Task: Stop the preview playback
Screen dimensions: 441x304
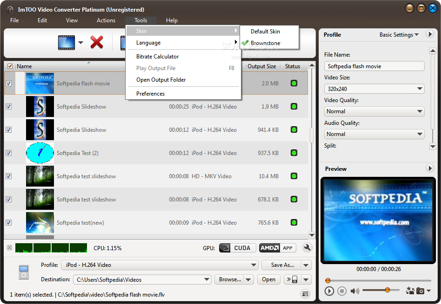Action: tap(342, 291)
